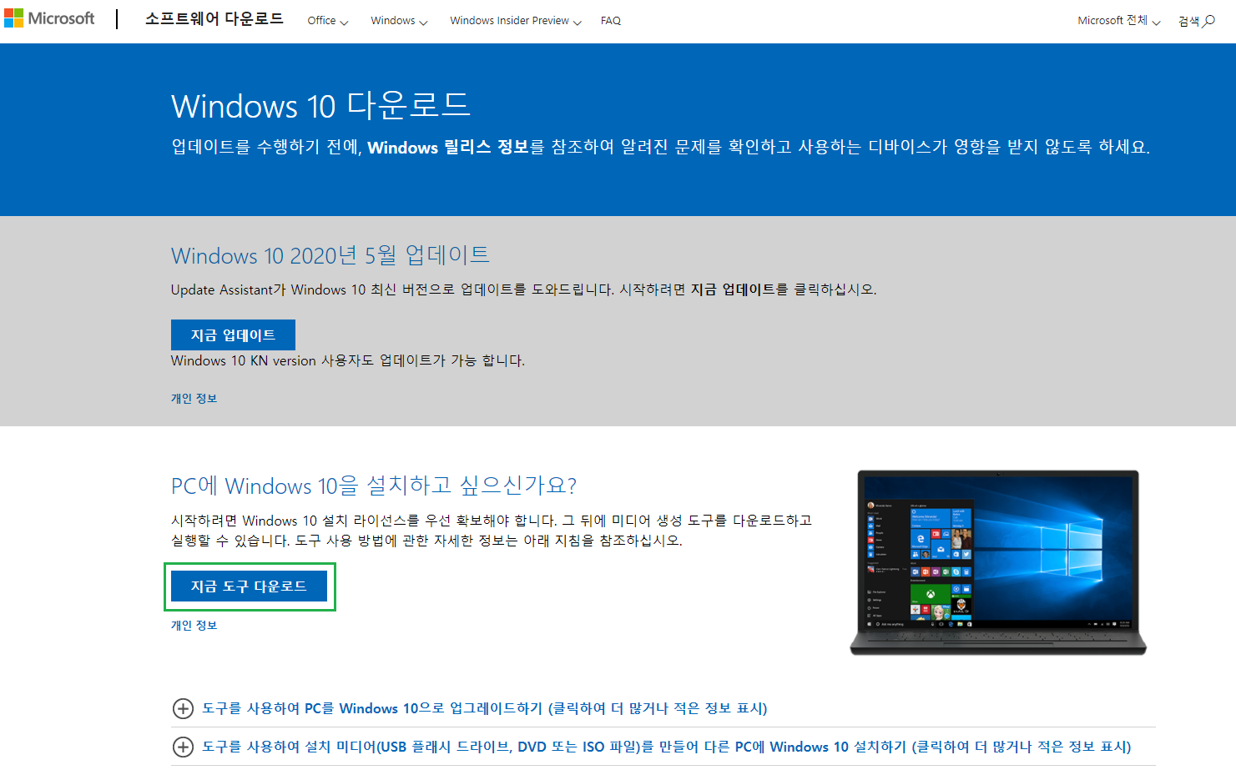Image resolution: width=1236 pixels, height=770 pixels.
Task: Click 'Windows 10 KN version 사용자도' text
Action: coord(273,360)
